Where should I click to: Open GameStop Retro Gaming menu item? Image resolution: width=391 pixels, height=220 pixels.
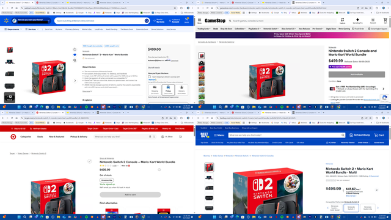344,29
